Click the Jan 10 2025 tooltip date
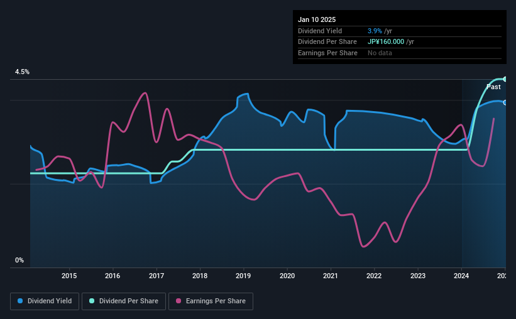The width and height of the screenshot is (516, 319). [317, 19]
